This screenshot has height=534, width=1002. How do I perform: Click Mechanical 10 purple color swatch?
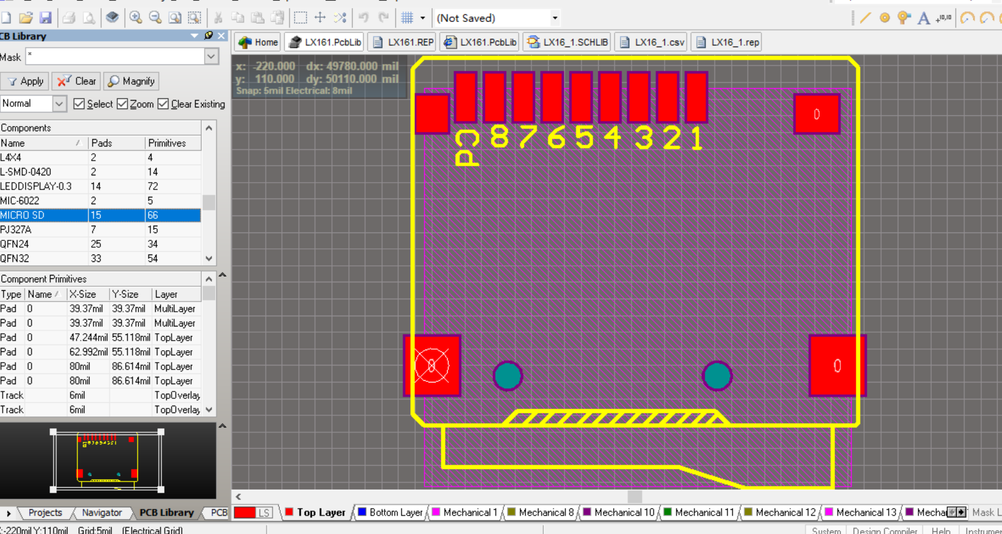[x=587, y=512]
